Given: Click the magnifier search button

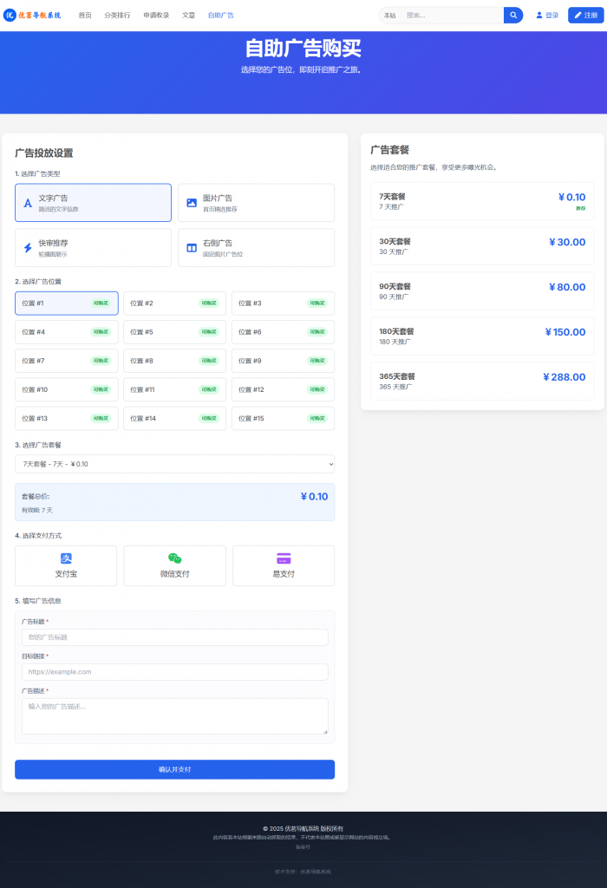Looking at the screenshot, I should (x=513, y=15).
